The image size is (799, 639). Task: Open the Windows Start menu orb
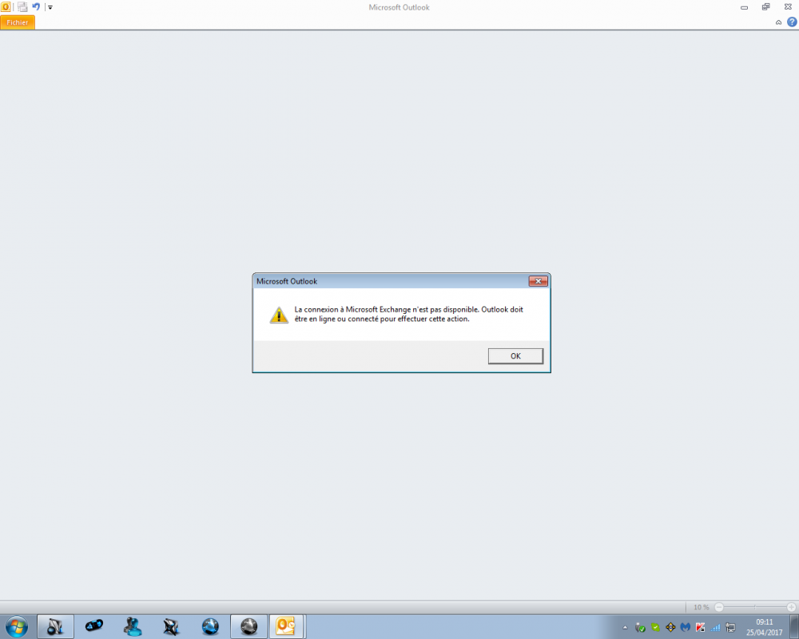pos(17,626)
